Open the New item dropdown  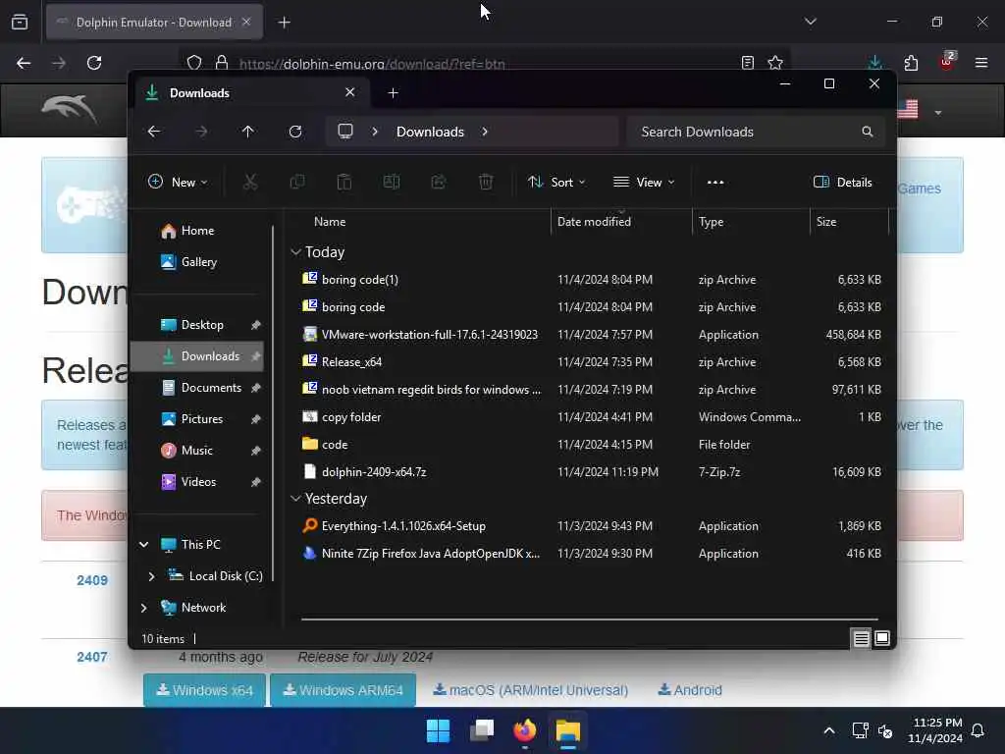(x=178, y=182)
